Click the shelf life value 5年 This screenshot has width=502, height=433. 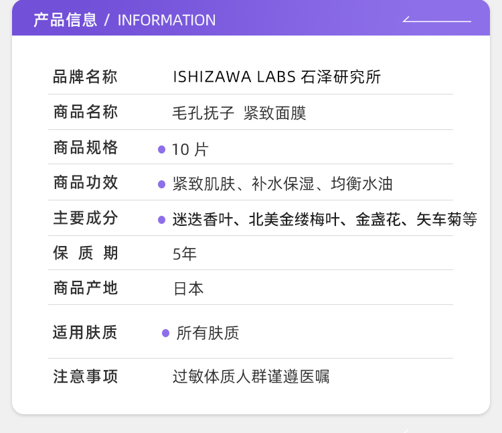(185, 254)
